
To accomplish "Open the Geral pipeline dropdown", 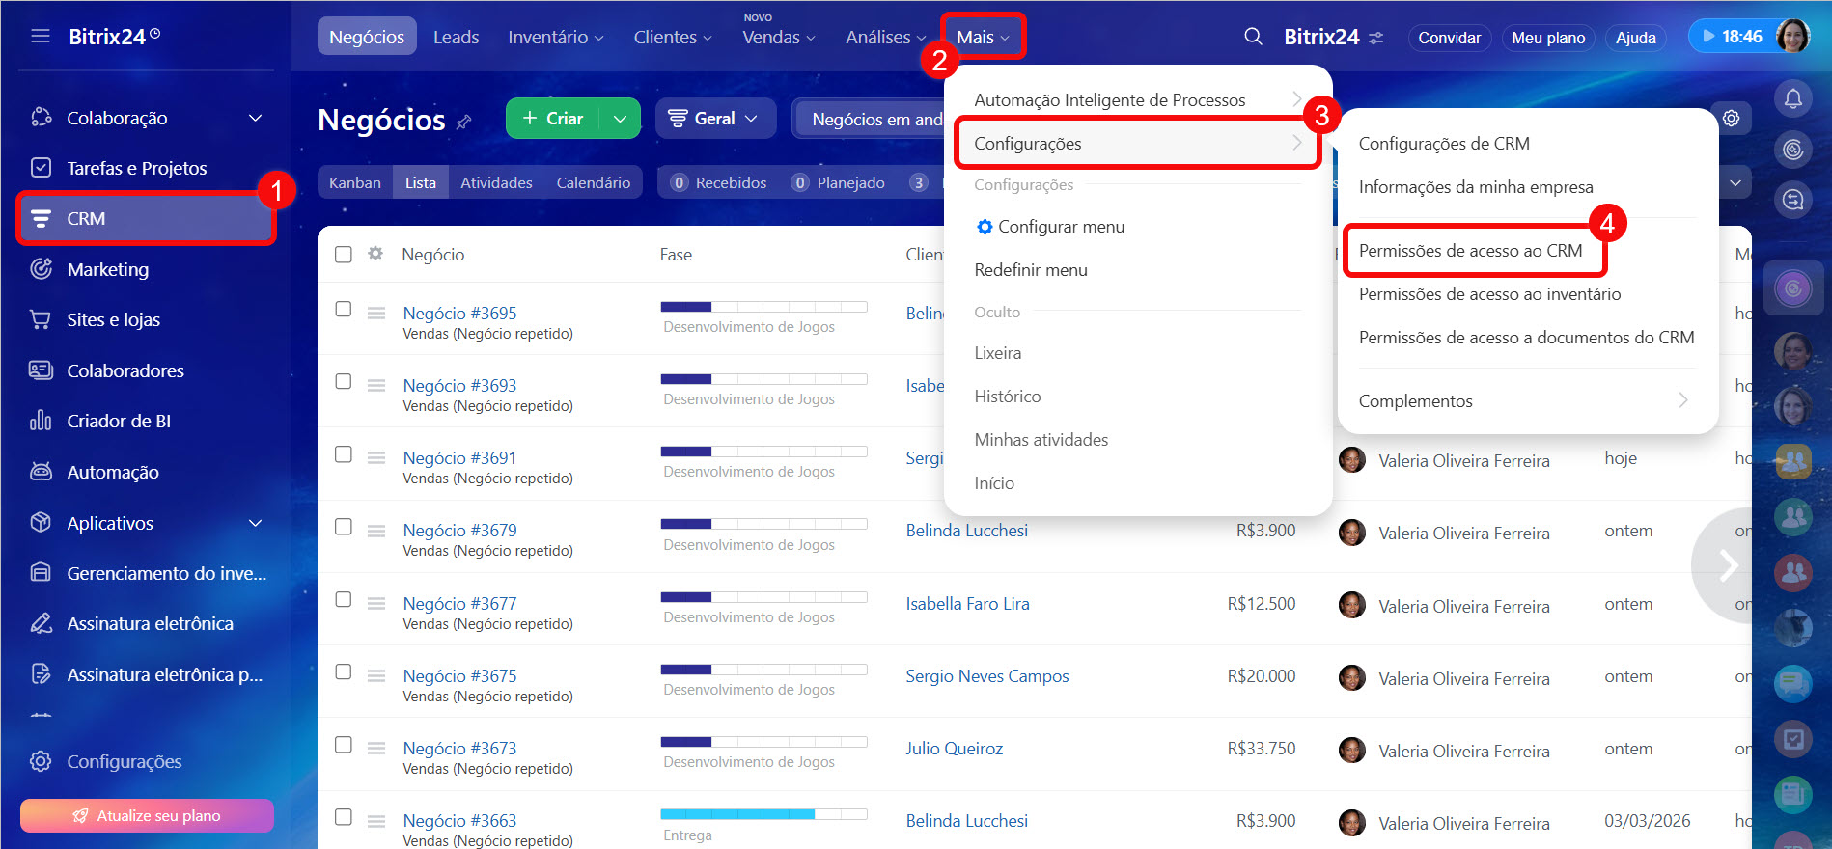I will tap(715, 119).
